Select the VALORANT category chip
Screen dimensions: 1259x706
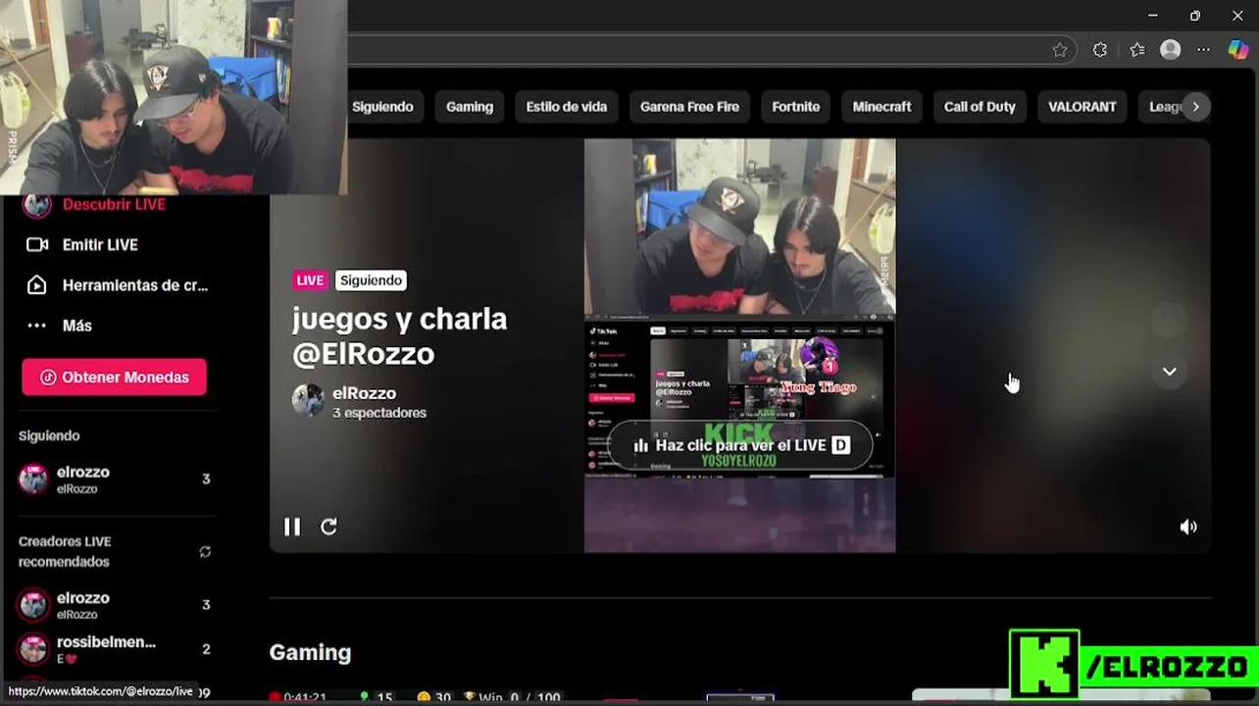pos(1083,107)
